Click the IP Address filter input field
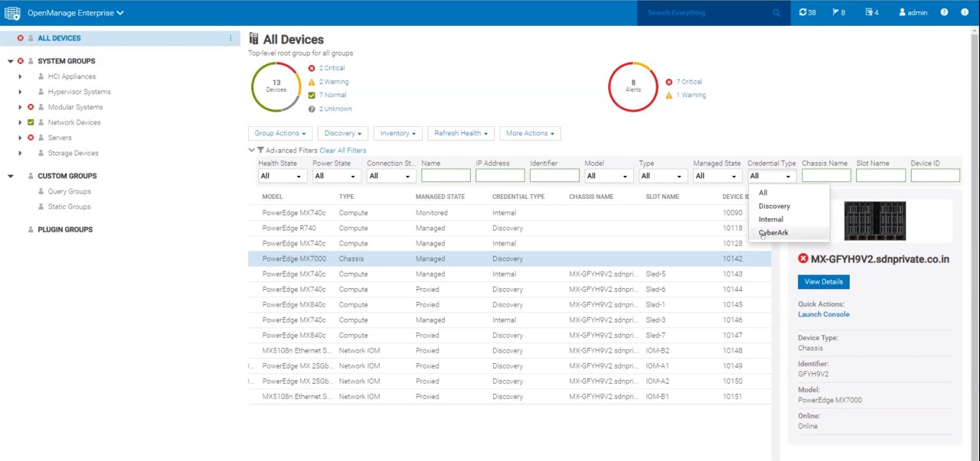Screen dimensions: 980x461 click(x=500, y=176)
